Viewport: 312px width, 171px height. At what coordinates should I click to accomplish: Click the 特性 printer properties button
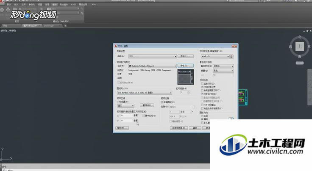185,66
